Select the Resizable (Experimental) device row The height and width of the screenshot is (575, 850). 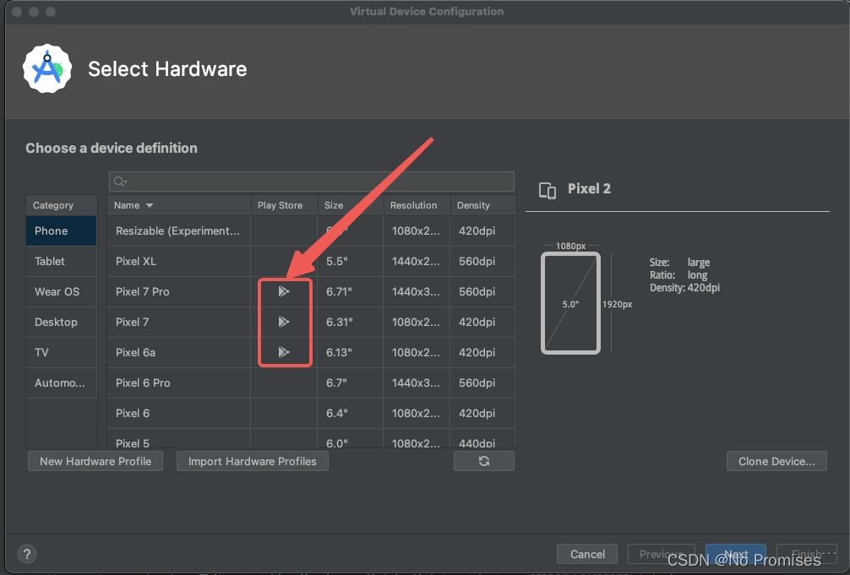(312, 231)
